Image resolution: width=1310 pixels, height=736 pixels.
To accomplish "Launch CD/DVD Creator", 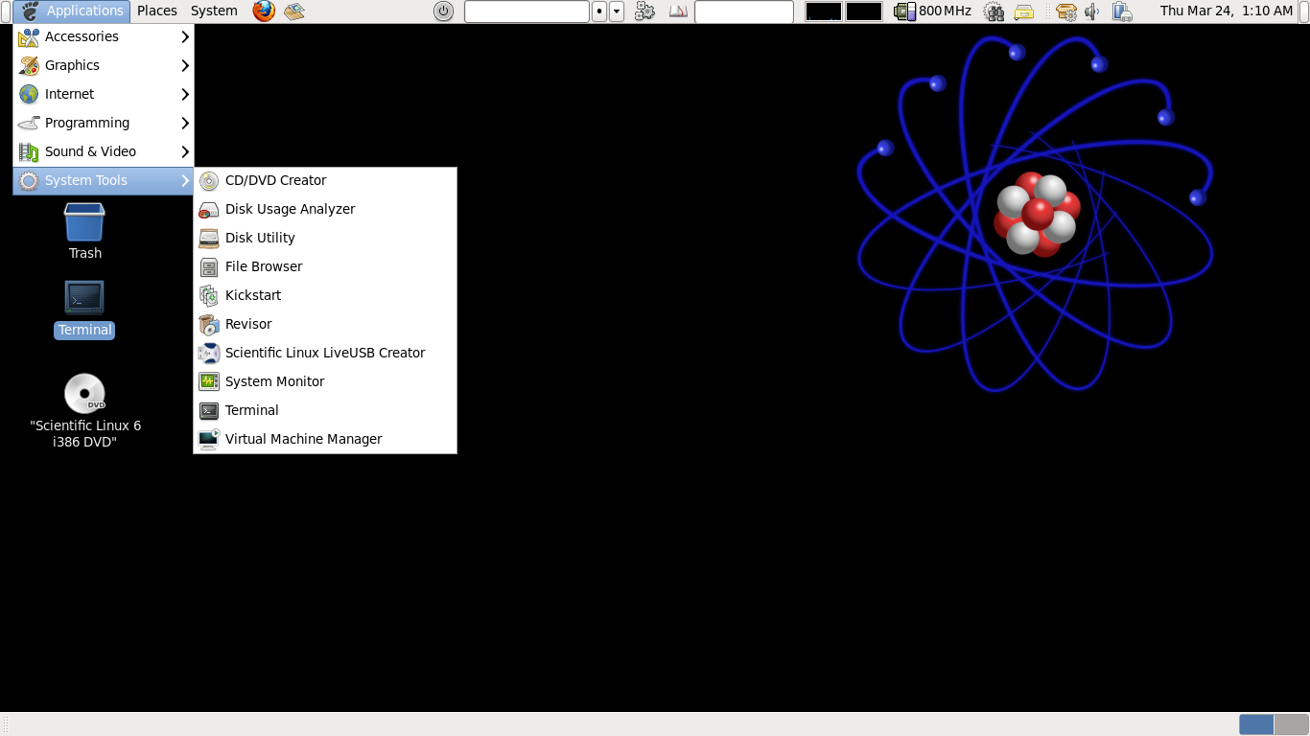I will [x=325, y=180].
